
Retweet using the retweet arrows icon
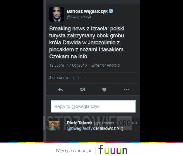[82, 90]
